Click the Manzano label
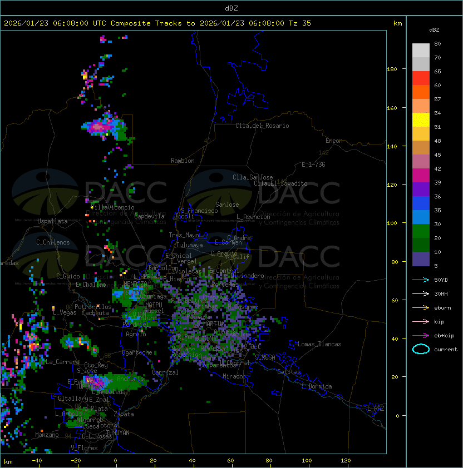463x468 pixels. coord(47,435)
